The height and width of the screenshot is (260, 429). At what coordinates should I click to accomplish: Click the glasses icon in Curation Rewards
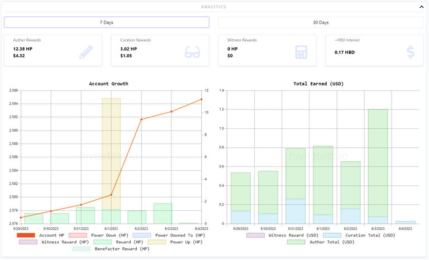tap(192, 52)
